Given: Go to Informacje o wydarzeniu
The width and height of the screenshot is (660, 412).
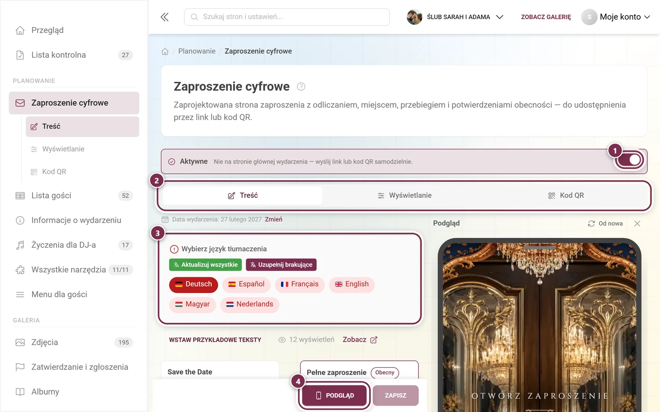Looking at the screenshot, I should click(74, 220).
